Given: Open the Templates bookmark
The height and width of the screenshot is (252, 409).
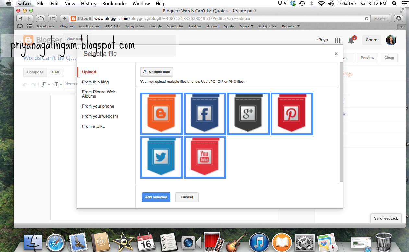Looking at the screenshot, I should 135,26.
